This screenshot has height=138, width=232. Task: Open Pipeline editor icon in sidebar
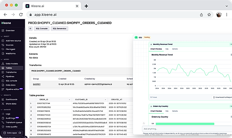tap(3, 89)
